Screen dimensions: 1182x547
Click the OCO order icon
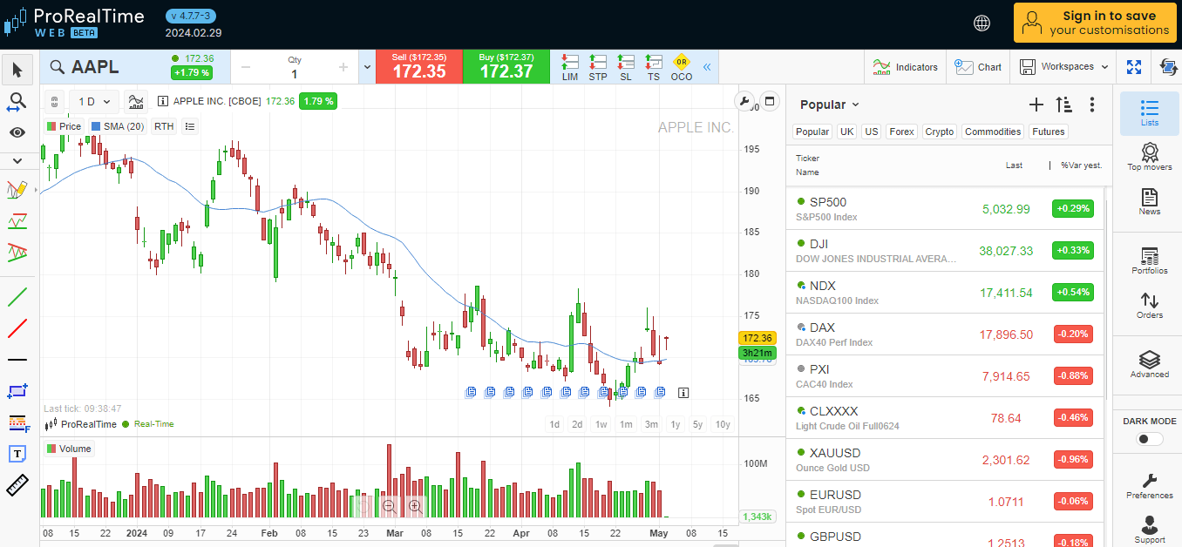tap(681, 67)
